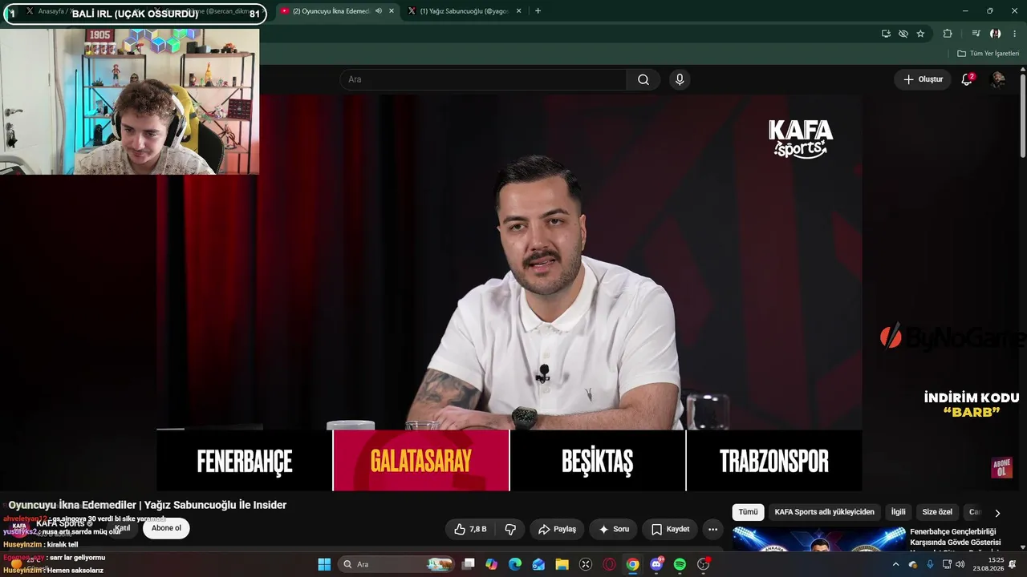Viewport: 1027px width, 577px height.
Task: Focus the YouTube Ara search field
Action: click(x=483, y=79)
